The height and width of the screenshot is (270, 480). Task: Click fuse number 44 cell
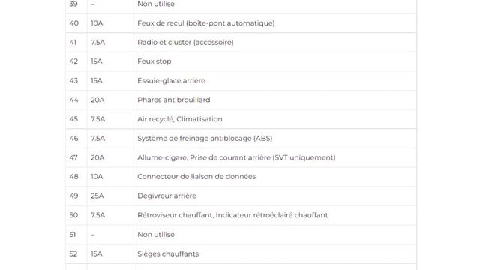tap(76, 100)
